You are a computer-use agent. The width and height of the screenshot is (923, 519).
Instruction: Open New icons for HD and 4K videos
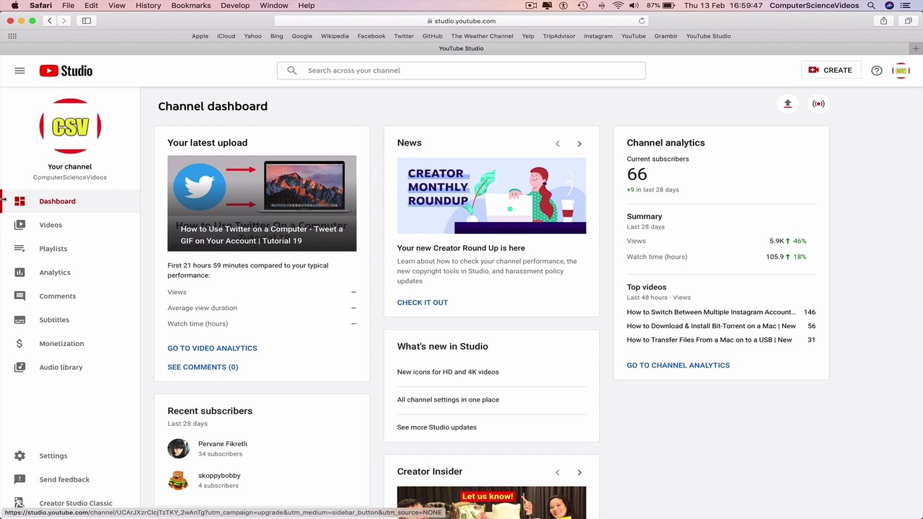pos(448,372)
